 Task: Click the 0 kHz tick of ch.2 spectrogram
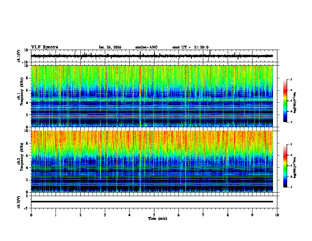click(27, 192)
